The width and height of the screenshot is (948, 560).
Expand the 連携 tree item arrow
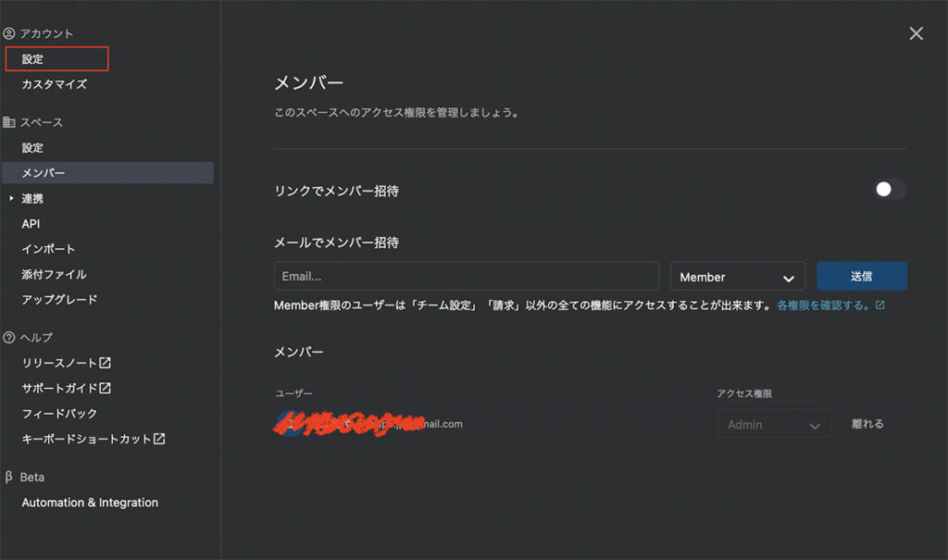coord(11,198)
